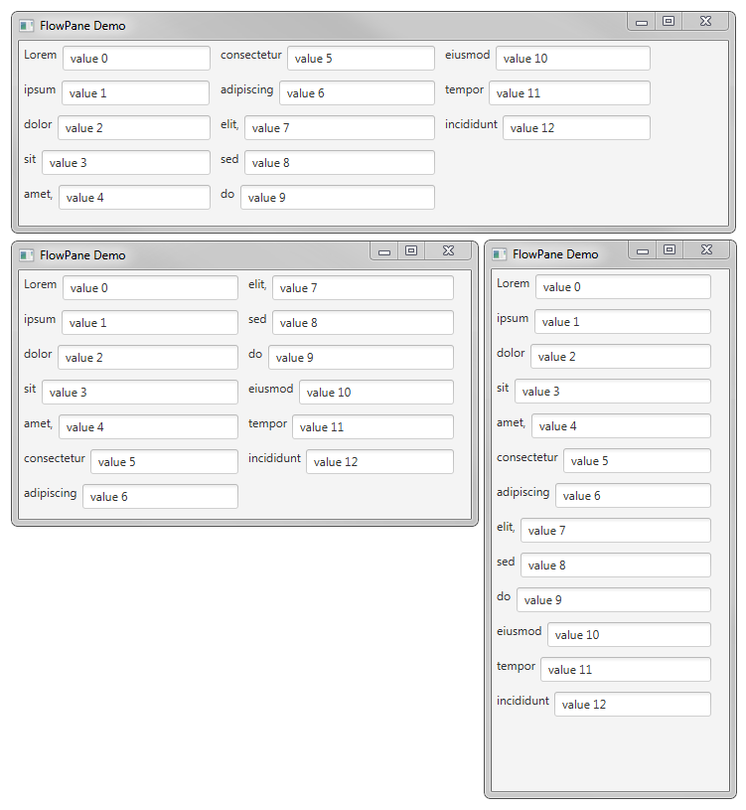Screen dimensions: 746x810
Task: Focus the do field in top window
Action: coord(338,198)
